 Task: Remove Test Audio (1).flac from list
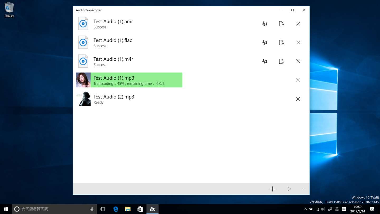click(x=298, y=43)
